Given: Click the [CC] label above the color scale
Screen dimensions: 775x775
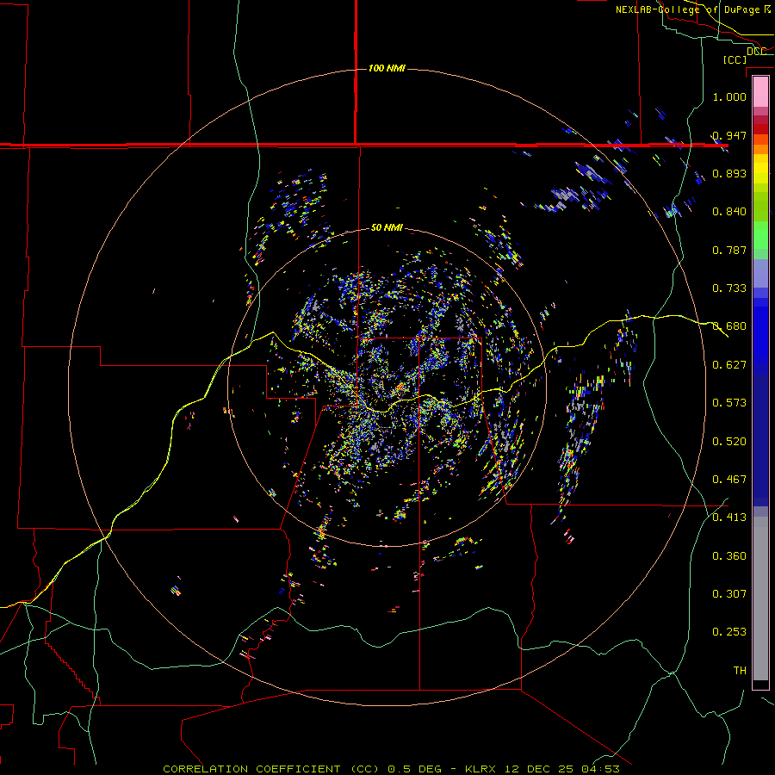Looking at the screenshot, I should [x=735, y=59].
